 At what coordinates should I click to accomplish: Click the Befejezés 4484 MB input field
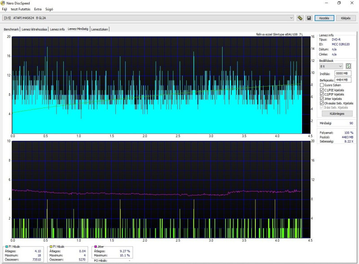343,80
